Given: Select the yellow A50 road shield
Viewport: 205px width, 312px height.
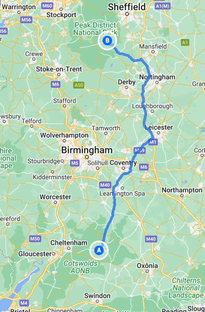Looking at the screenshot, I should pos(79,85).
